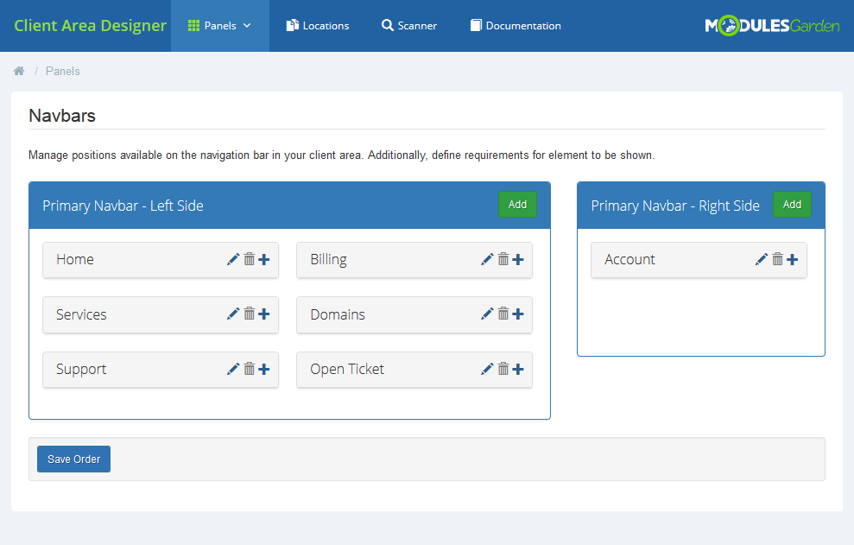Screen dimensions: 854x545
Task: Click the ModulesGarden logo
Action: point(771,26)
